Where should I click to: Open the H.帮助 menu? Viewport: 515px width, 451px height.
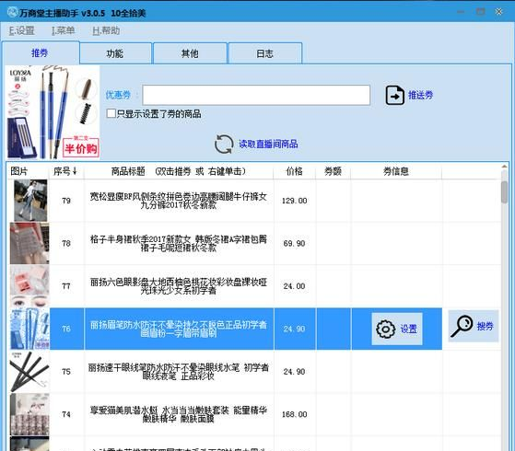click(x=106, y=30)
